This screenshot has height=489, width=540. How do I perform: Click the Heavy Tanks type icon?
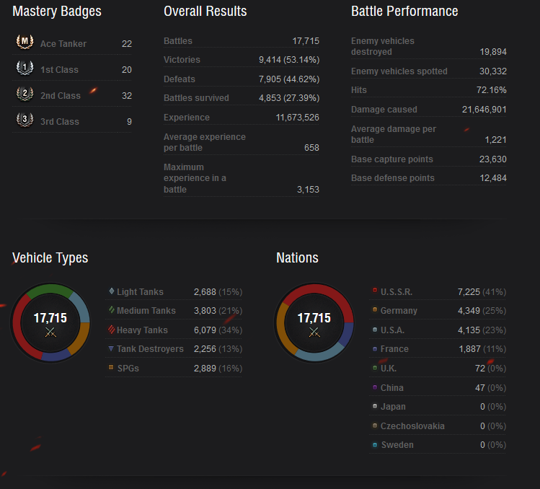(x=111, y=330)
